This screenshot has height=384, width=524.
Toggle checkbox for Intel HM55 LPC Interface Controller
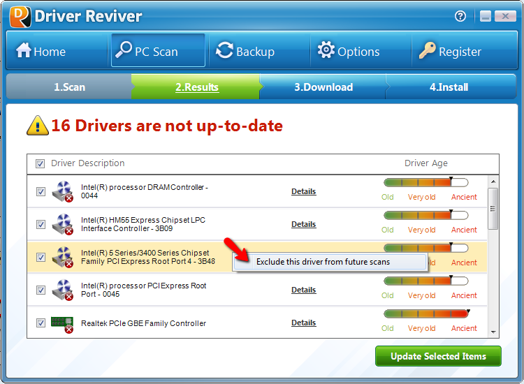click(x=41, y=224)
